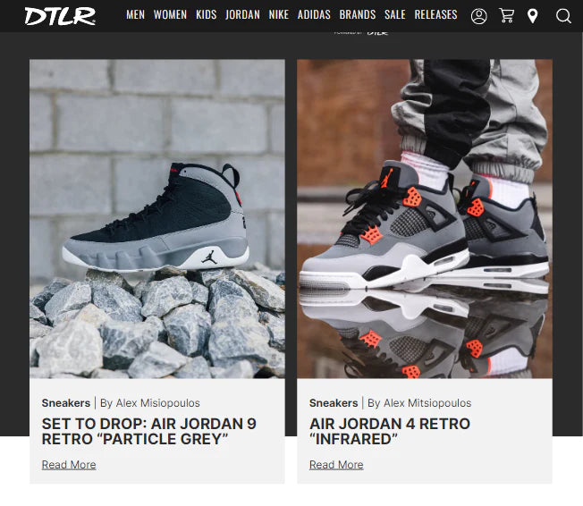Open the MEN menu
Image resolution: width=583 pixels, height=506 pixels.
135,15
